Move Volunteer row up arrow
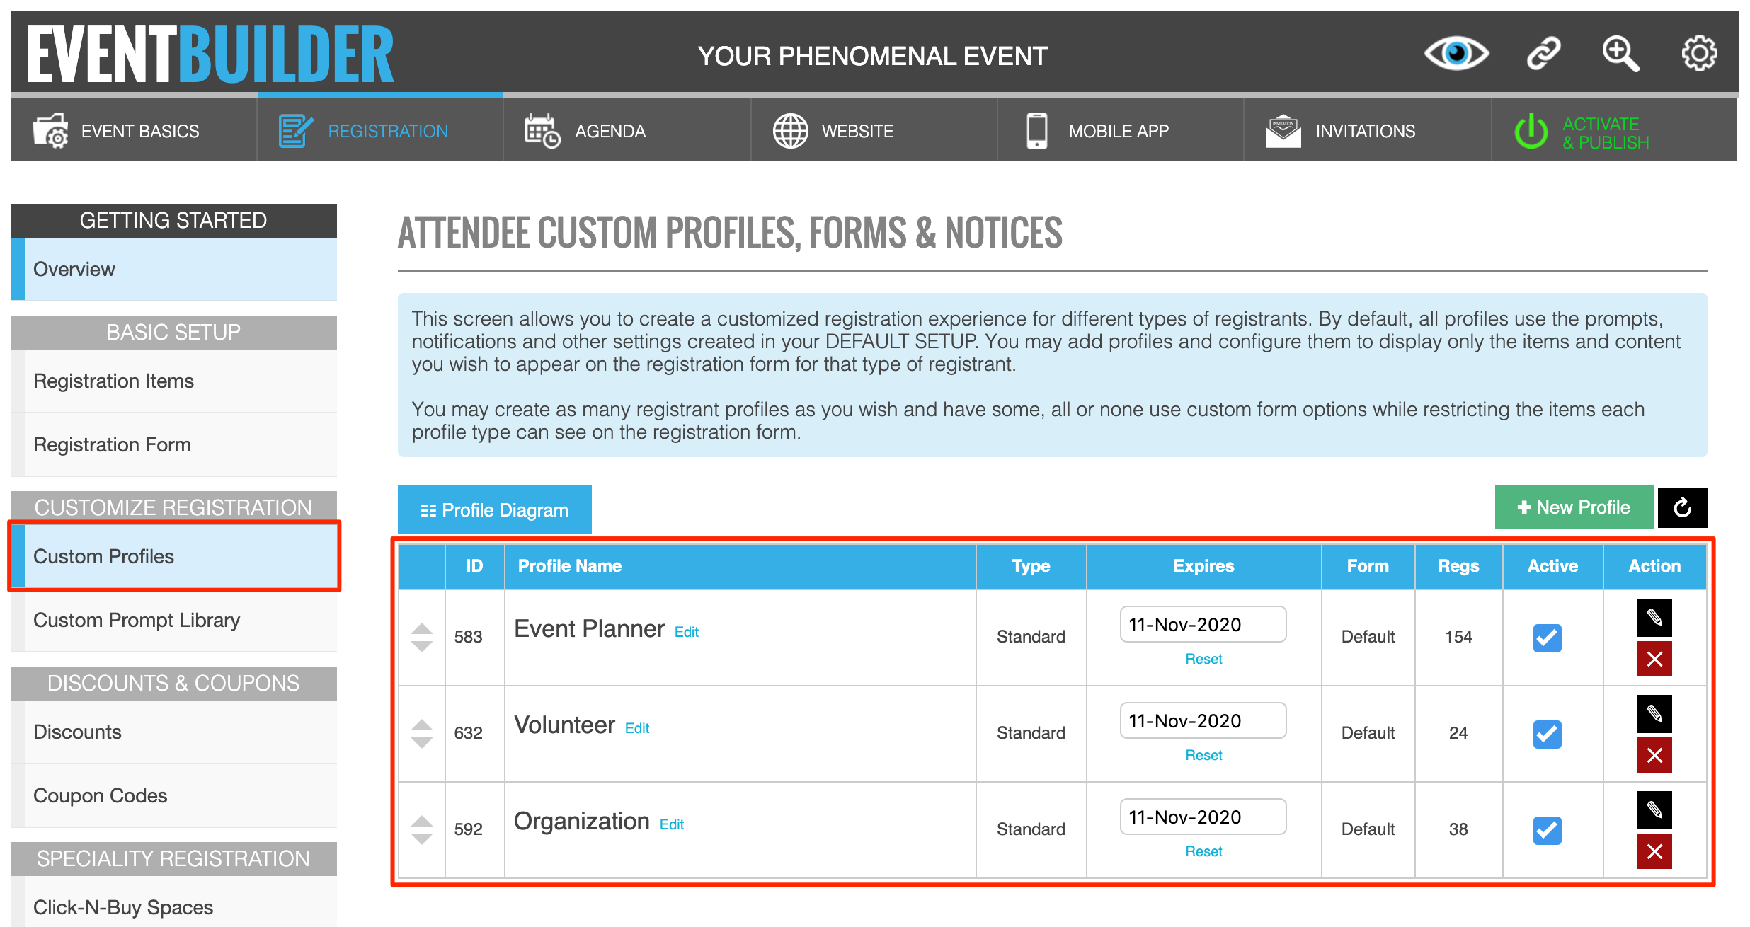The image size is (1750, 927). [422, 725]
